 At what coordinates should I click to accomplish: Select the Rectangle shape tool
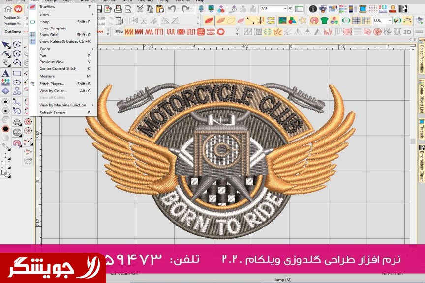coord(17,73)
